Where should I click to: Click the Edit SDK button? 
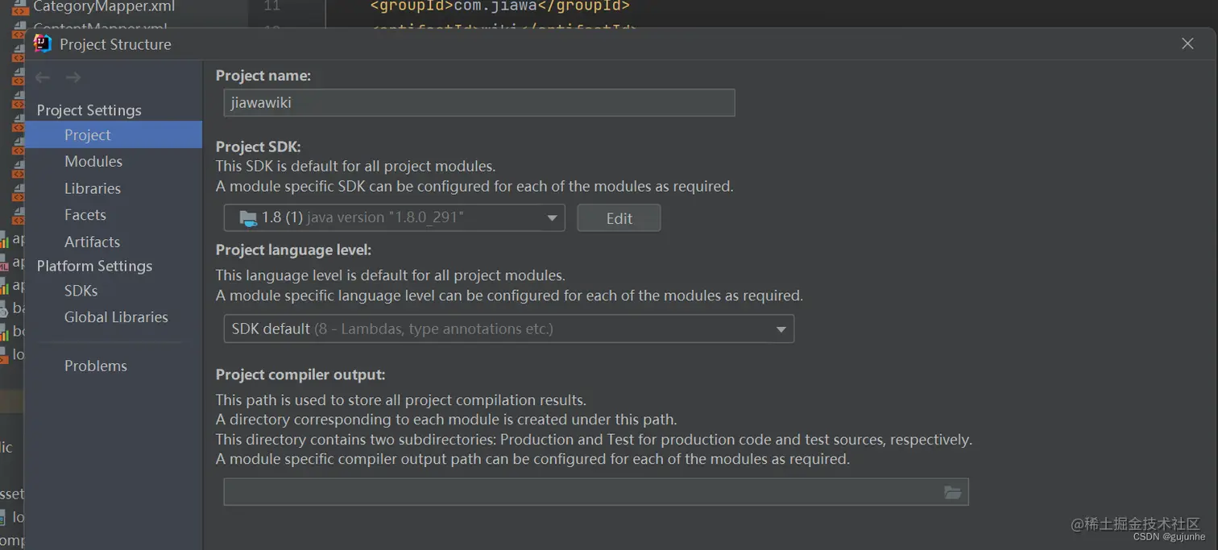click(x=619, y=217)
